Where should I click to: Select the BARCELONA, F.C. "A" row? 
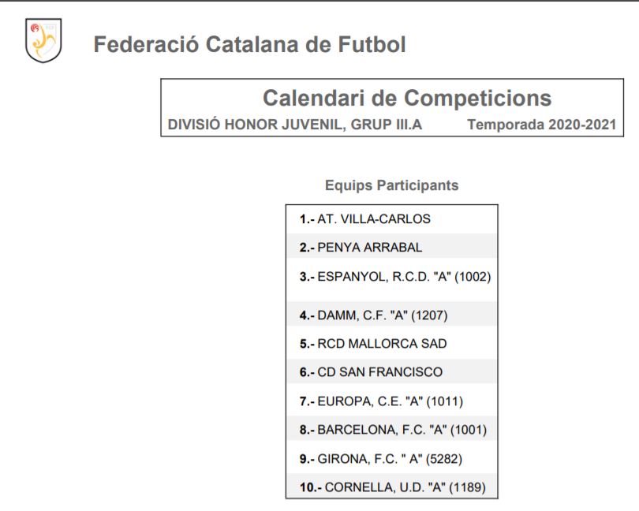pos(391,430)
